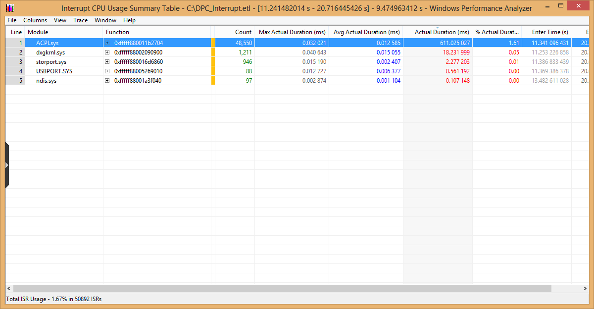Open the View menu
This screenshot has height=309, width=594.
click(60, 20)
